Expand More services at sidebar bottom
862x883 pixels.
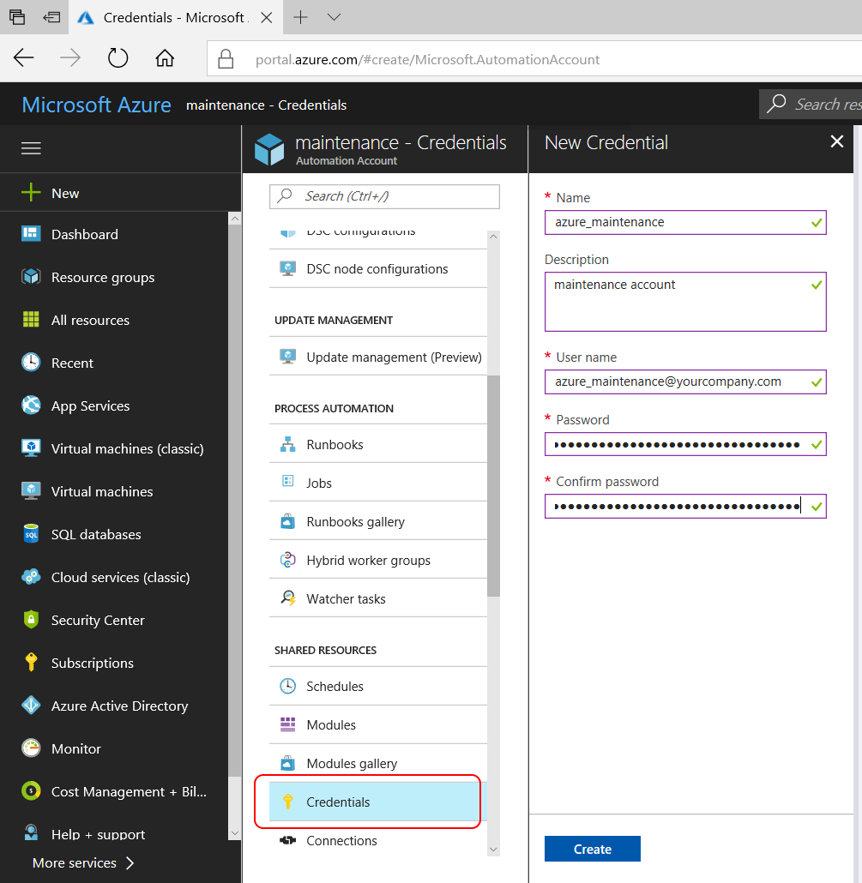(83, 862)
